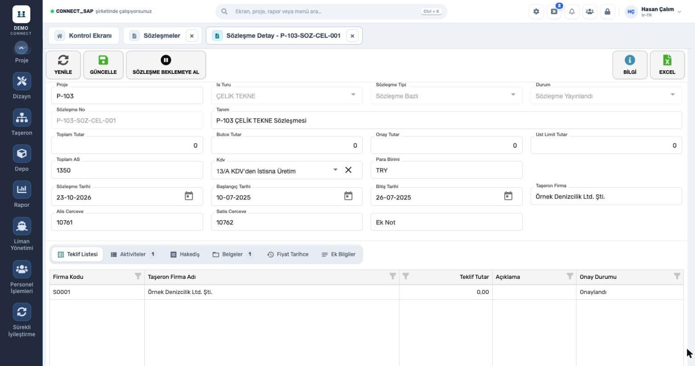Click the Ek Not input field
695x366 pixels.
tap(446, 222)
